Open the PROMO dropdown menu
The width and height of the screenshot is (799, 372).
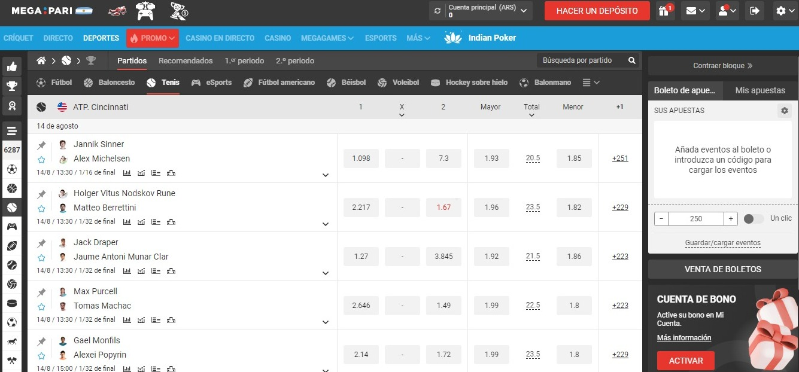[x=153, y=38]
